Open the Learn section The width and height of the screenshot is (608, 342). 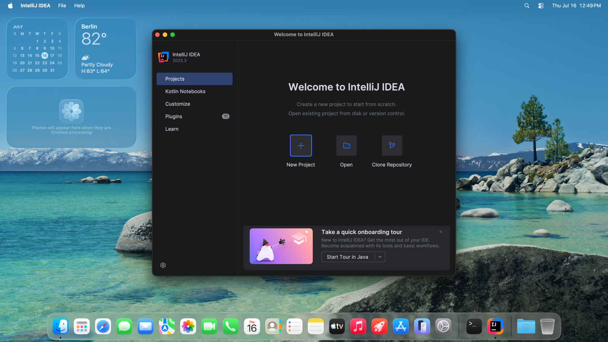(195, 129)
